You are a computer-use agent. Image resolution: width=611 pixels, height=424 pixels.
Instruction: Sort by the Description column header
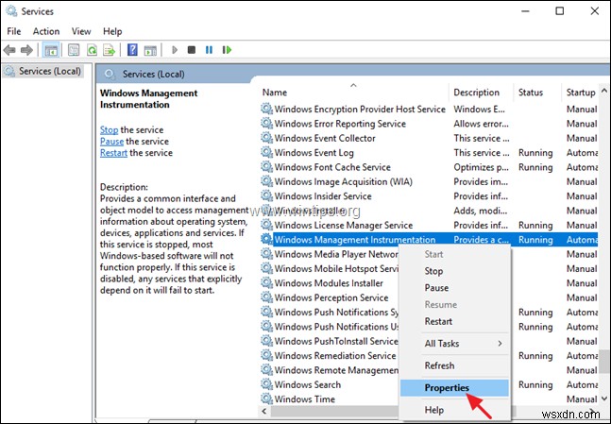481,93
